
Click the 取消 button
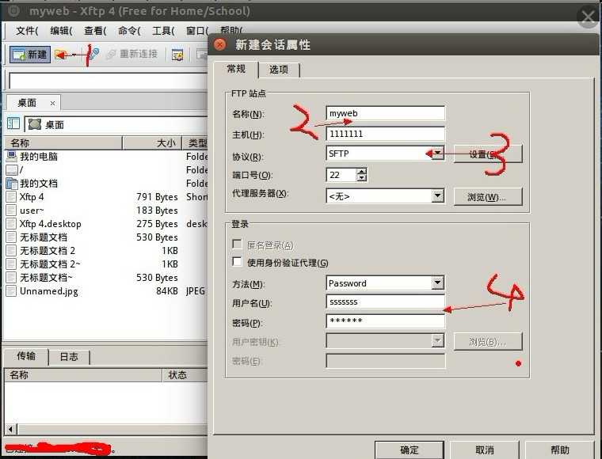pos(485,450)
